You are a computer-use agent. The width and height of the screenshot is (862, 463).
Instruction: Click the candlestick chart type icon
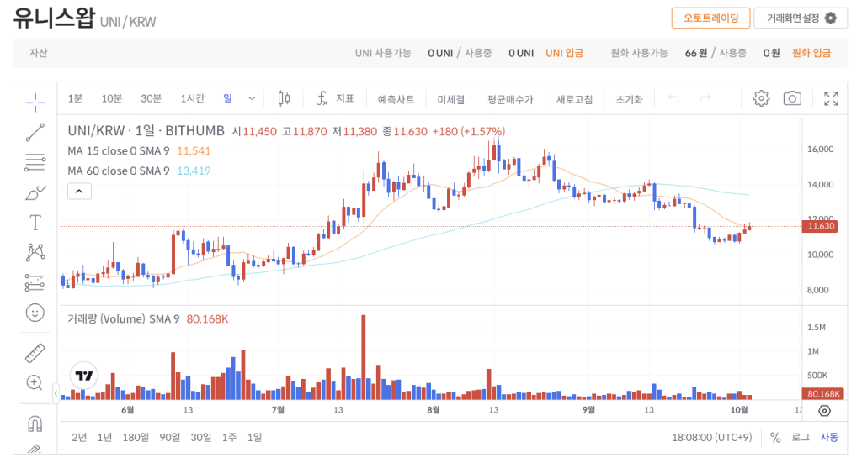(284, 98)
